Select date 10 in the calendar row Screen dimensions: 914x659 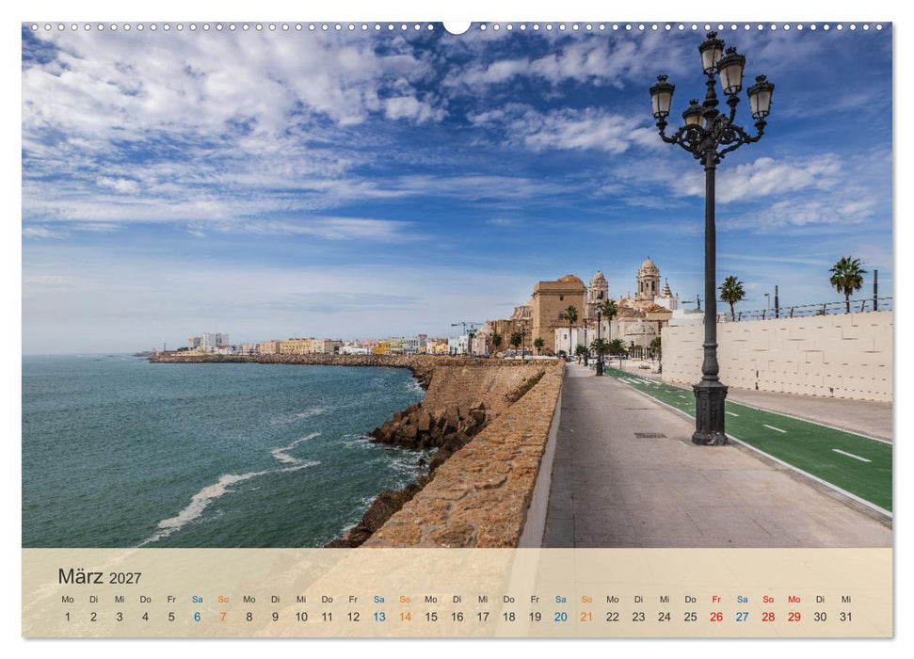point(301,617)
